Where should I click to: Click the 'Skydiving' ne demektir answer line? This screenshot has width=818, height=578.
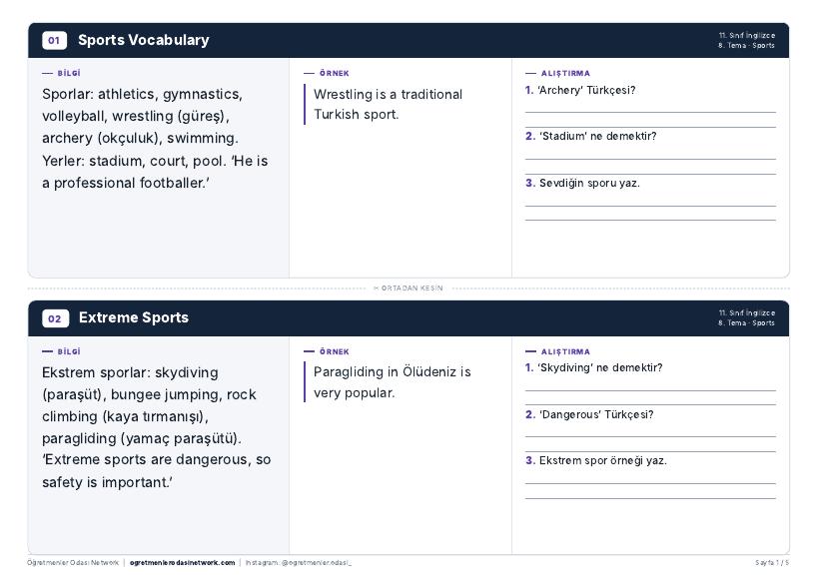650,397
